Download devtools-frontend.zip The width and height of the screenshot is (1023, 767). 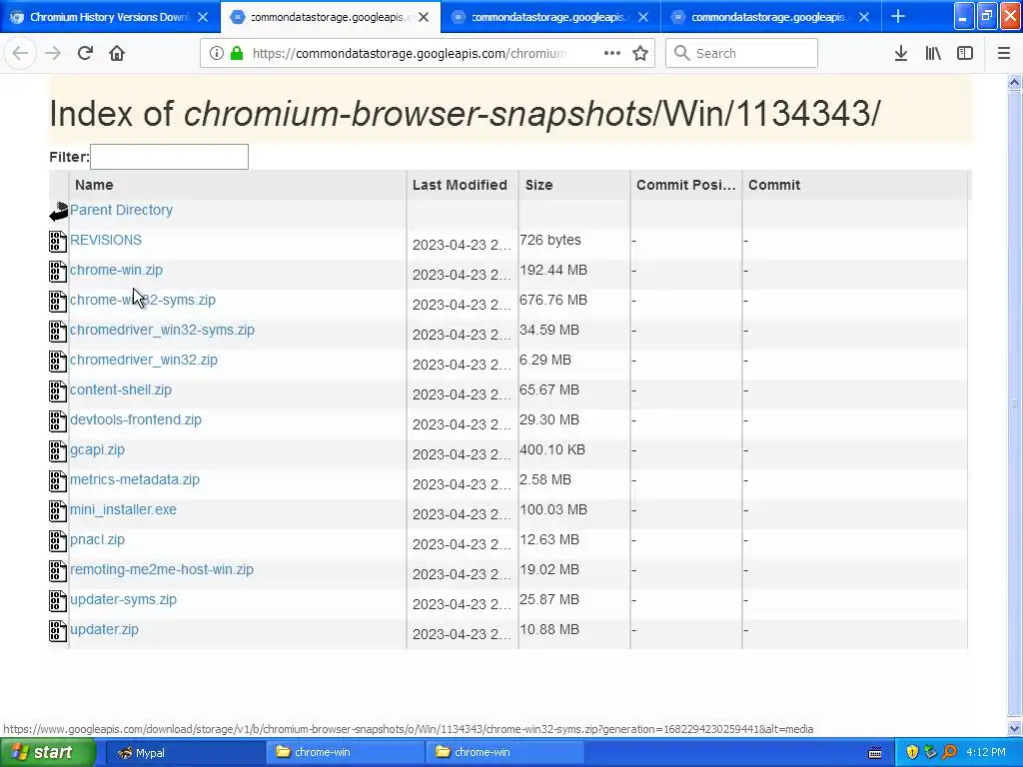(x=136, y=420)
